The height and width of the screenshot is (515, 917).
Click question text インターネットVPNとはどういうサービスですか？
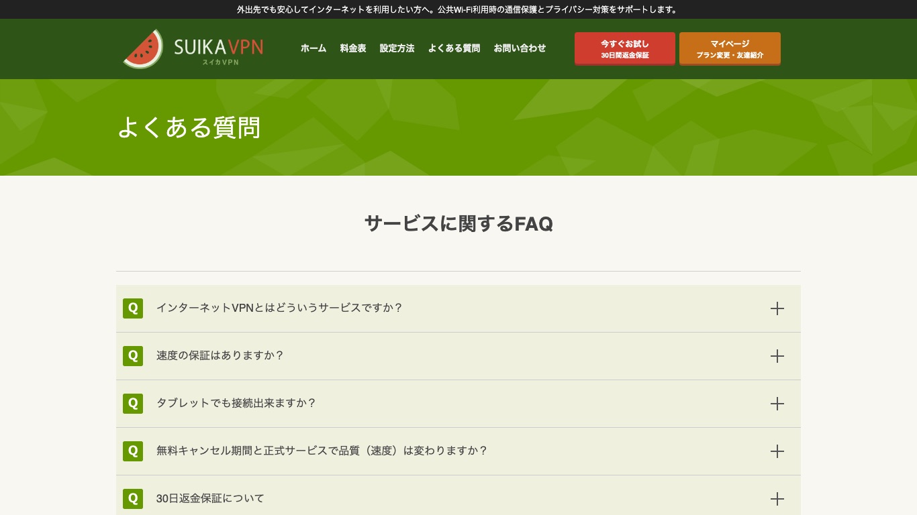(x=279, y=308)
